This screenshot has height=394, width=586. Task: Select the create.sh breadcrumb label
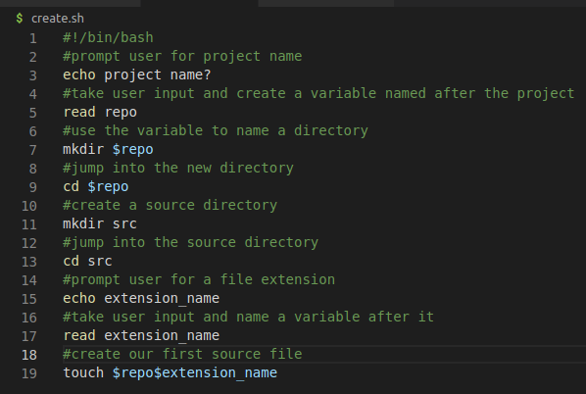[x=58, y=19]
